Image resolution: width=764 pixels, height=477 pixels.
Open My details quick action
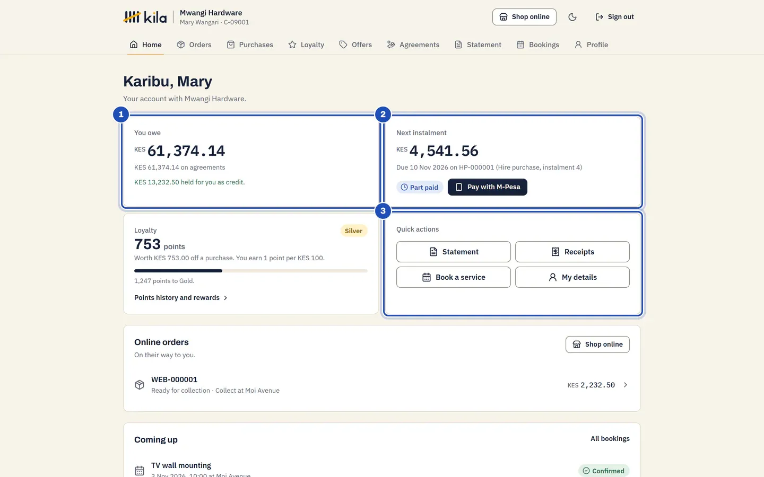[x=572, y=277]
